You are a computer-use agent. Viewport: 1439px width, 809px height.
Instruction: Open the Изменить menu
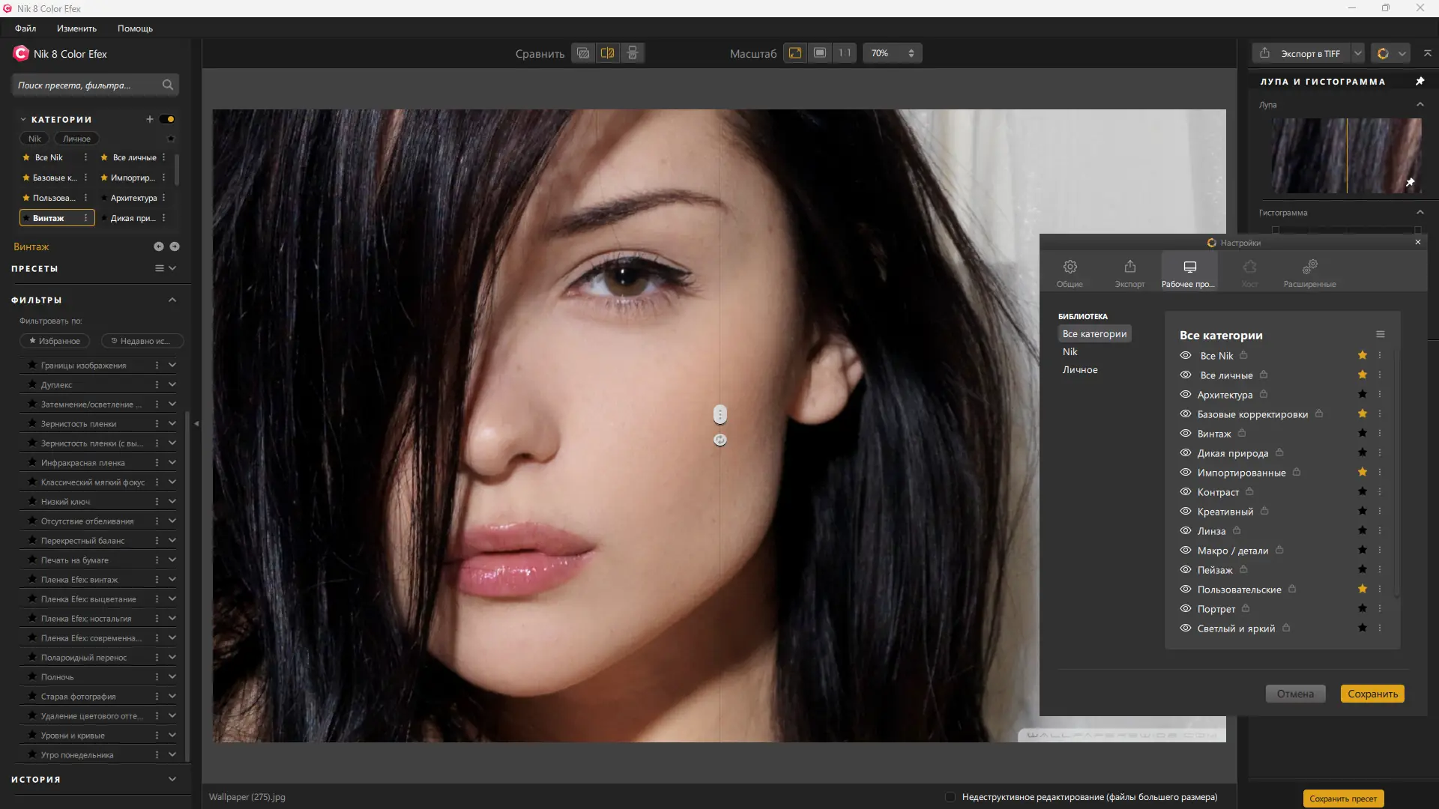(76, 28)
